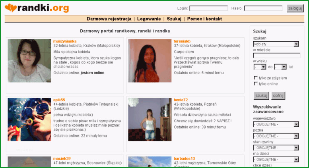Open the Logowanie menu link
The height and width of the screenshot is (168, 309).
[149, 19]
